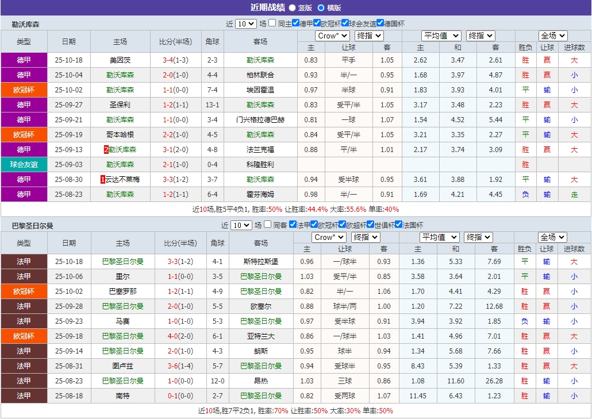
Task: Click the 欧冠杯 league badge label
Action: 24,90
